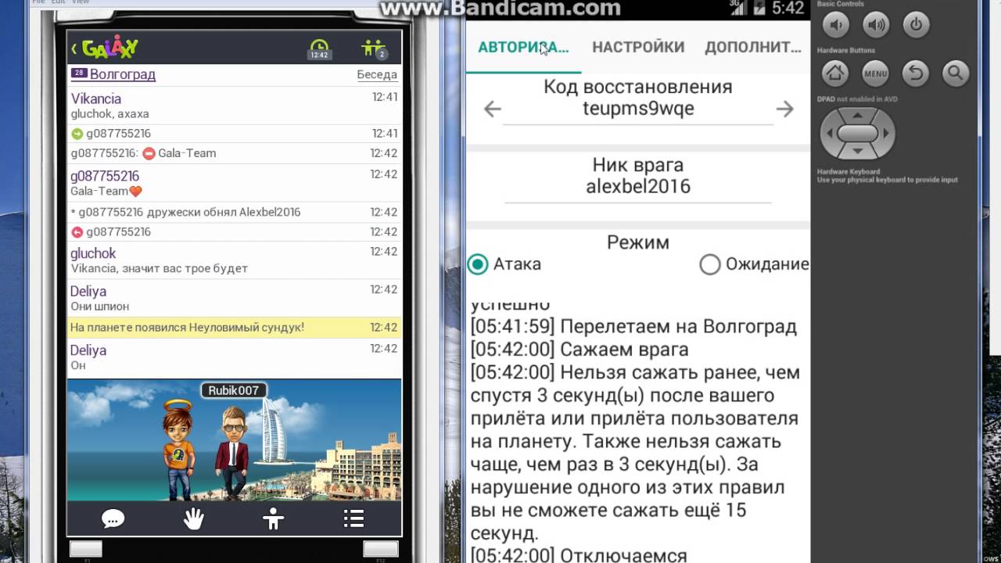1001x563 pixels.
Task: Click emulator Search hardware button
Action: click(956, 74)
